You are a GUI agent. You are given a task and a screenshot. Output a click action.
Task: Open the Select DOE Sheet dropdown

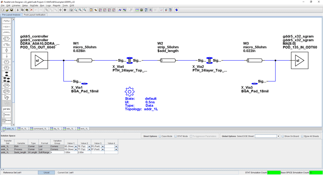278,136
